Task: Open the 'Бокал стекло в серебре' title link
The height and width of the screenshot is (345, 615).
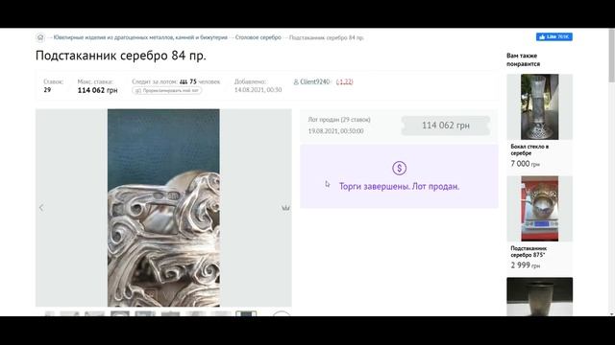Action: tap(529, 149)
